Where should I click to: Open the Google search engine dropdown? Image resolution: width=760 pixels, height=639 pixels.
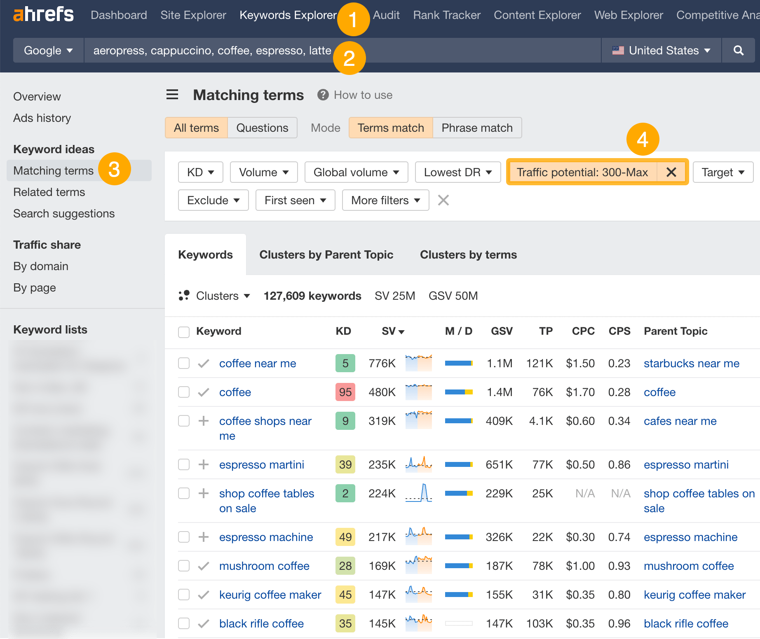pos(48,50)
